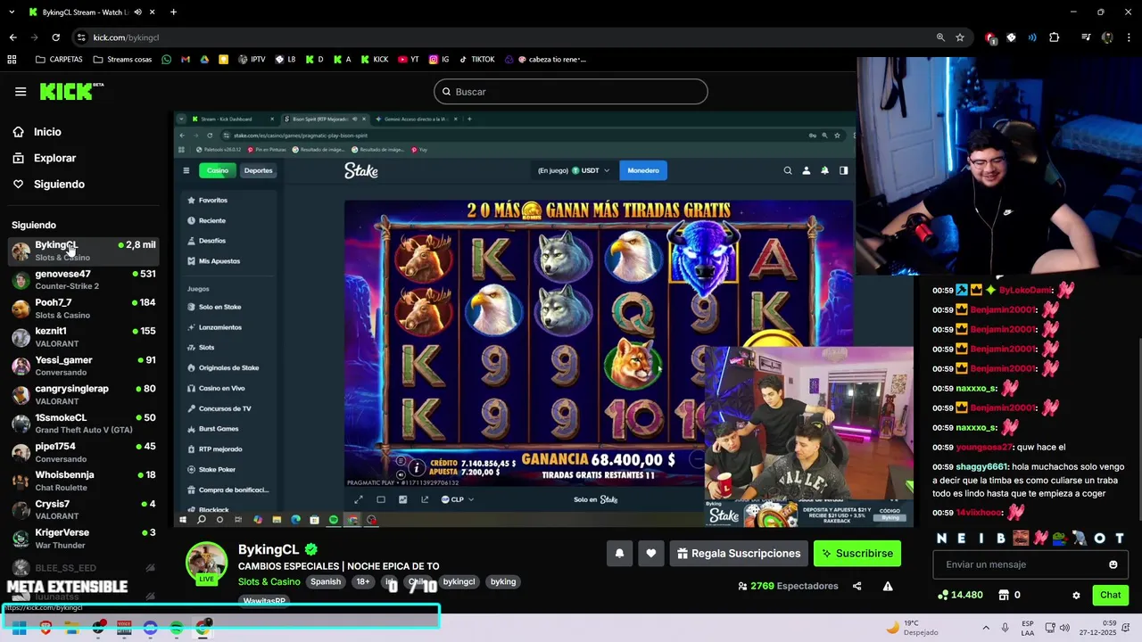Open the YT YouTube bookmark
This screenshot has width=1142, height=642.
coord(409,60)
